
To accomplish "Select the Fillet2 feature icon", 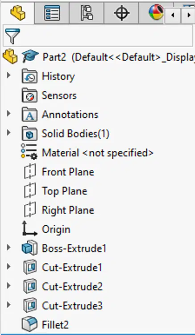I will point(29,324).
